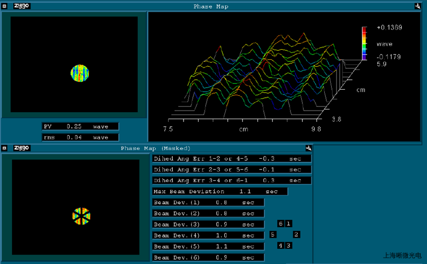Click Dihed Ang Err 1-2 or 4-5 field

pos(232,159)
